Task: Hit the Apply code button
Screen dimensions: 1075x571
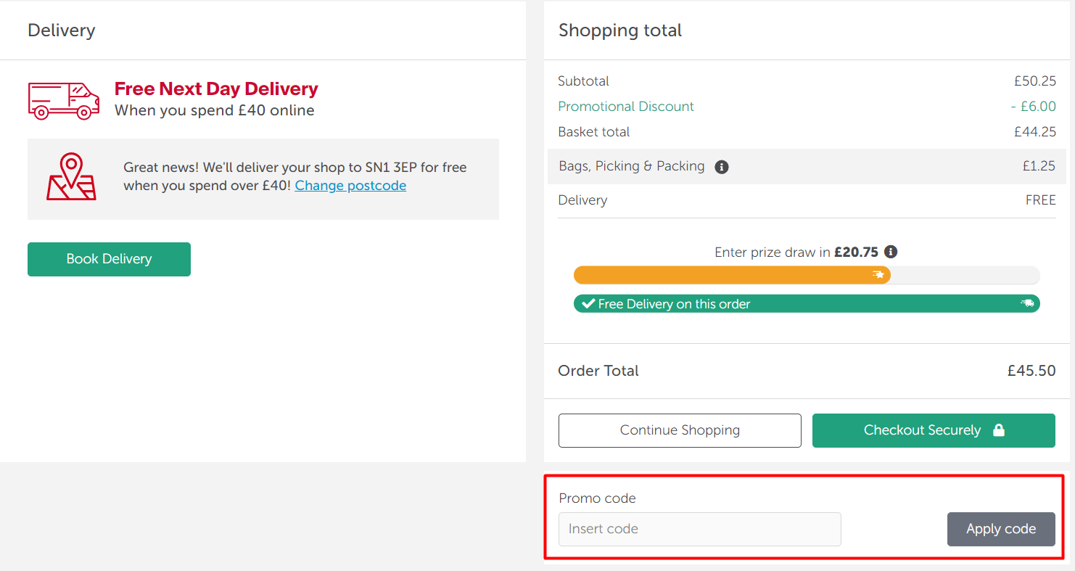Action: pos(1000,529)
